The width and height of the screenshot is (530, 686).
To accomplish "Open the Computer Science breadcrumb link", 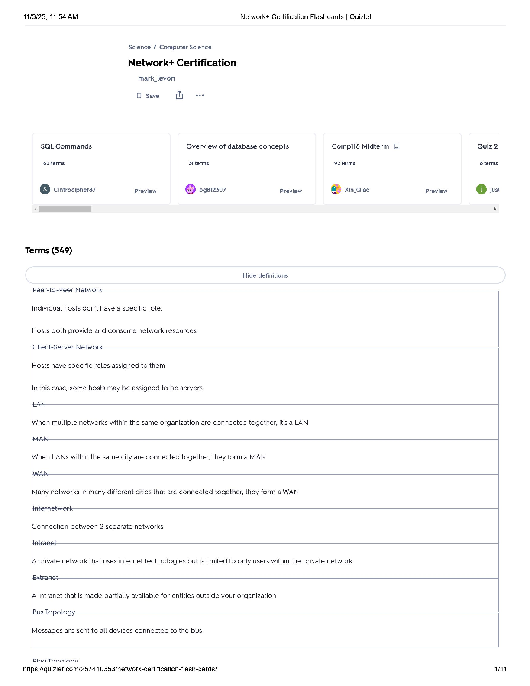I will coord(185,47).
